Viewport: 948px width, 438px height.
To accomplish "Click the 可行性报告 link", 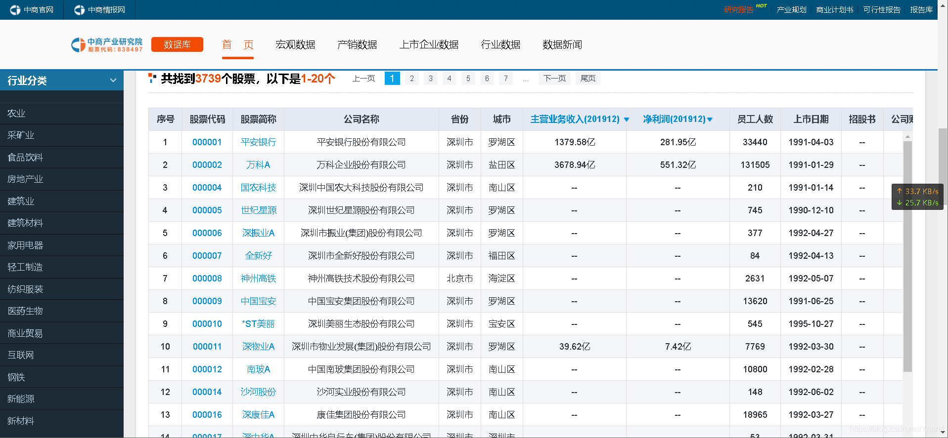I will tap(882, 10).
